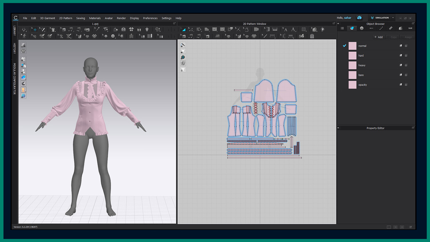Open the Materials menu
The height and width of the screenshot is (242, 430).
(x=95, y=18)
